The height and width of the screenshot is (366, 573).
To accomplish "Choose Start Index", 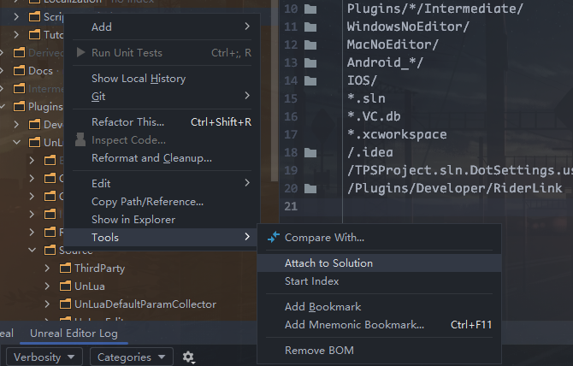I will (379, 281).
